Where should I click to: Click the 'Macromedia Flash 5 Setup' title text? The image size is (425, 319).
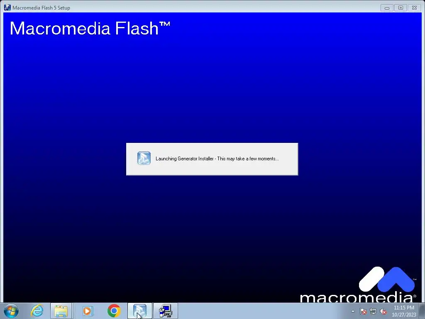(41, 8)
